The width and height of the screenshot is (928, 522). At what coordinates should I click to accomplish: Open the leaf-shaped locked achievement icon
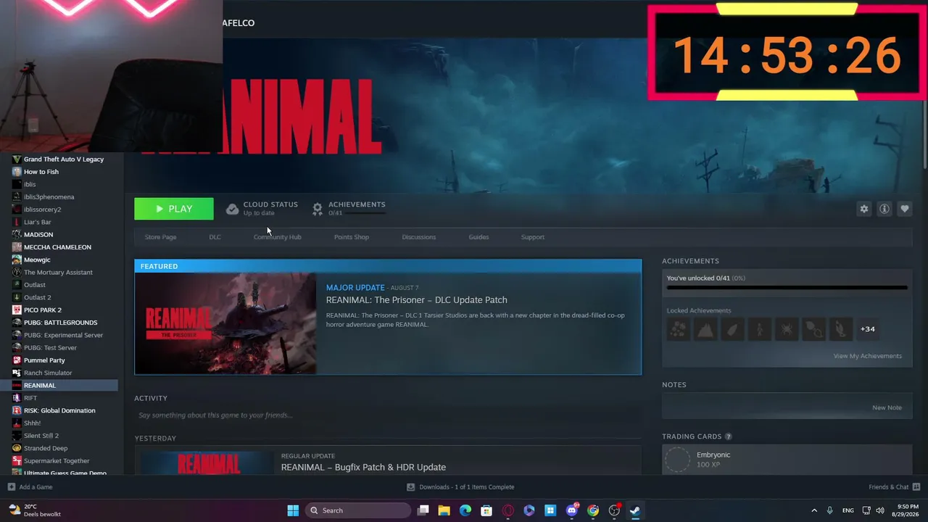732,329
